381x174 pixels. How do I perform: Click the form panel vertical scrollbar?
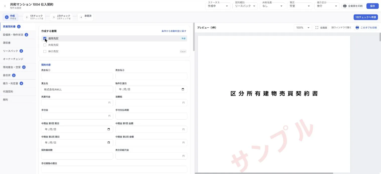[194, 37]
